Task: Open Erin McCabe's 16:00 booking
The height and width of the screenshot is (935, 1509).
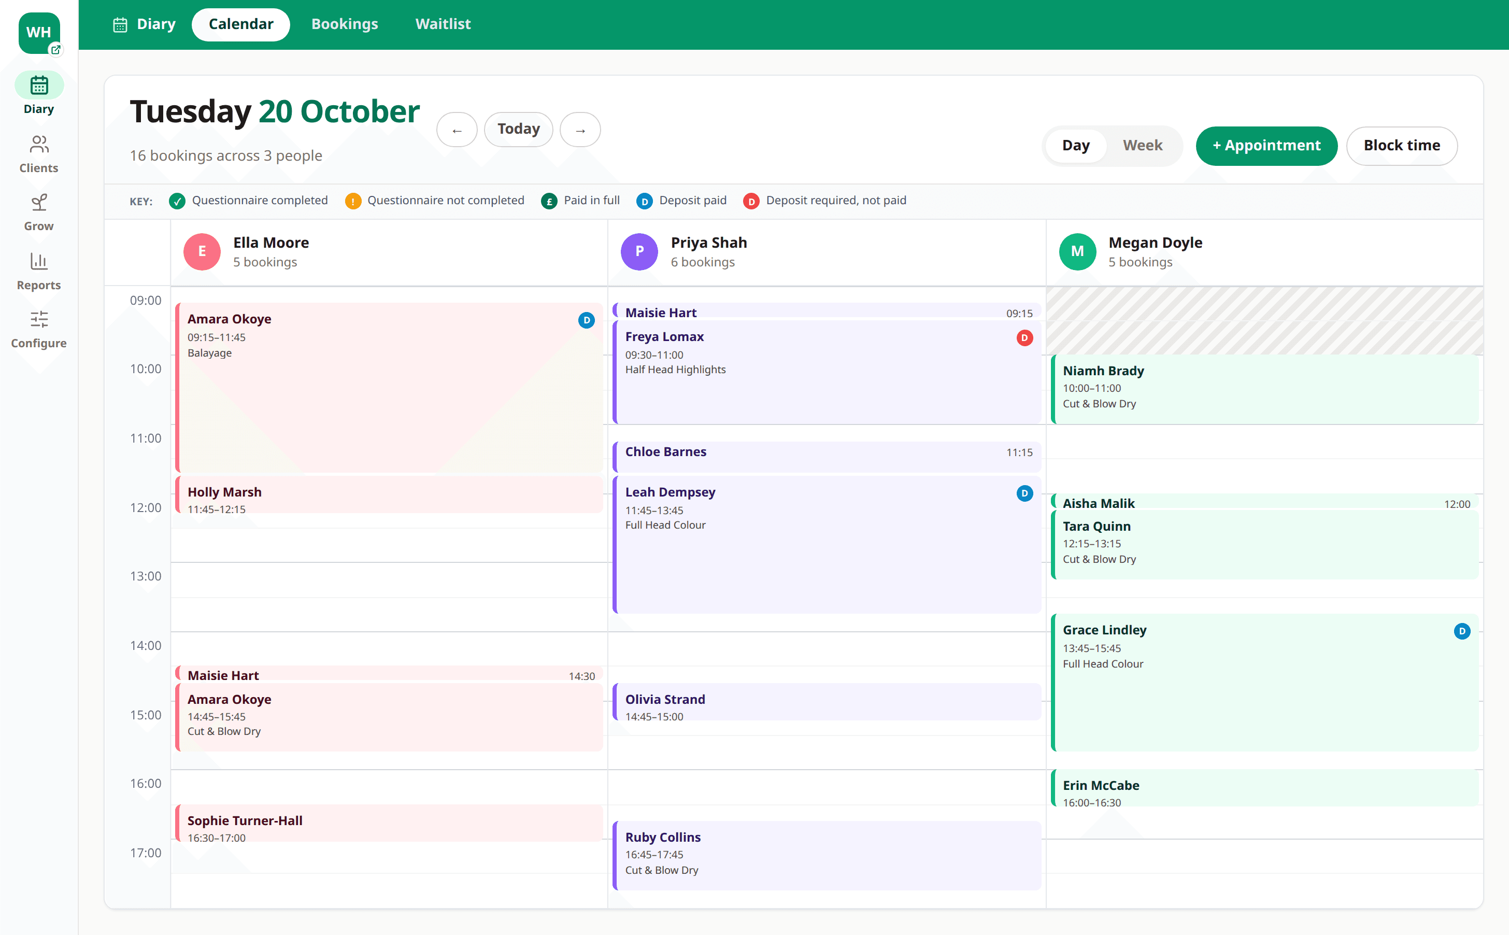Action: 1264,788
